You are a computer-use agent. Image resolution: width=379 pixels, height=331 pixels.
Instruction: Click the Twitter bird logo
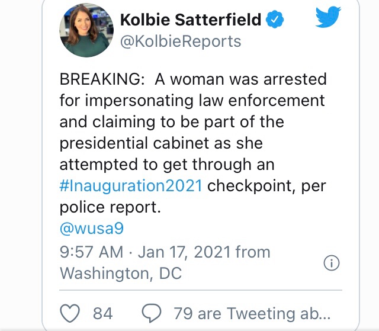[x=328, y=19]
